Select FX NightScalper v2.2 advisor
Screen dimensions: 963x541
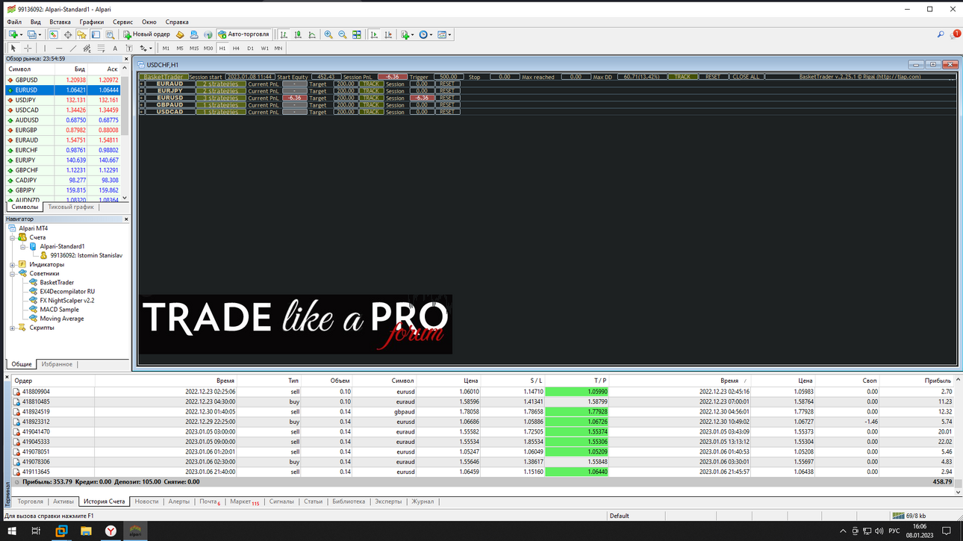67,300
